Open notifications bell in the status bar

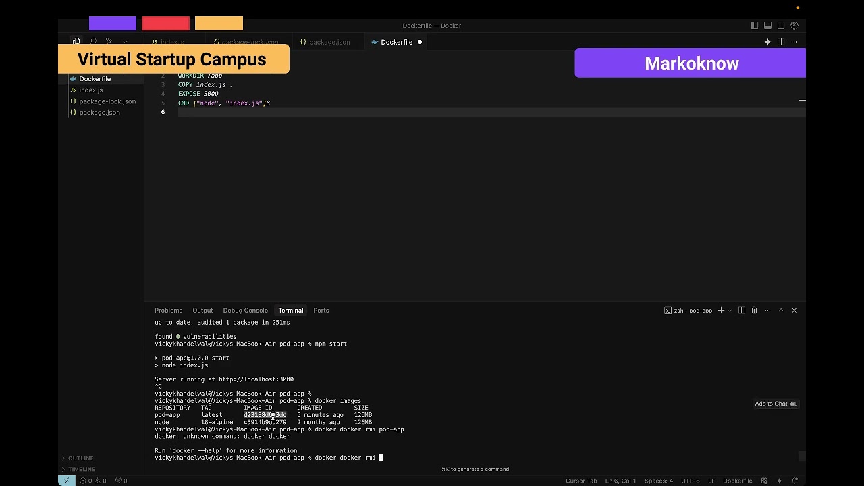coord(794,481)
